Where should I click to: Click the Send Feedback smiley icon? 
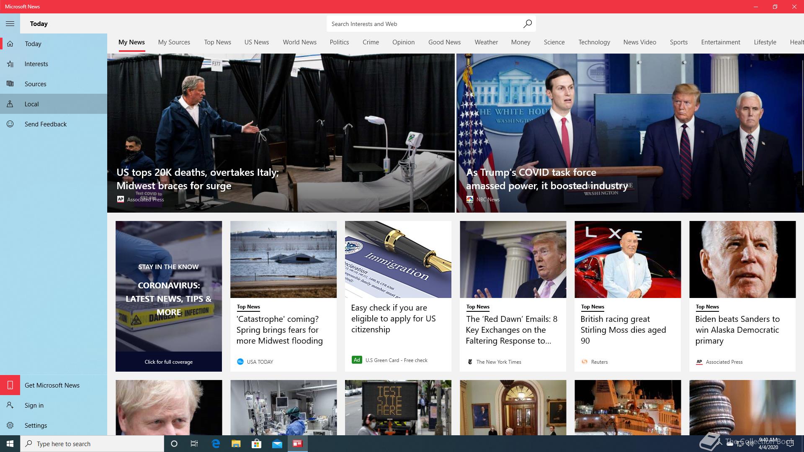point(10,124)
